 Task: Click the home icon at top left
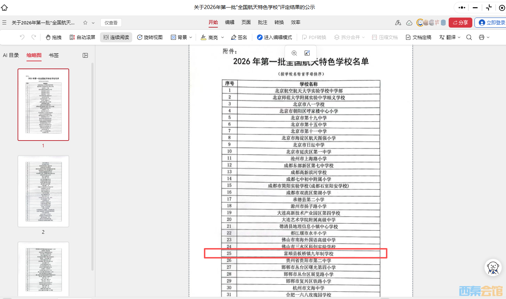point(5,7)
